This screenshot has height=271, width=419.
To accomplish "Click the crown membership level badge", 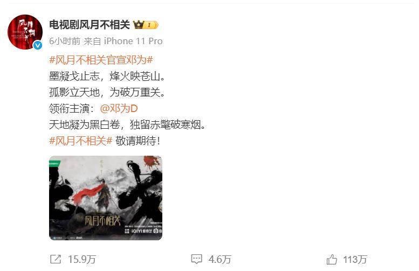I will (x=146, y=25).
